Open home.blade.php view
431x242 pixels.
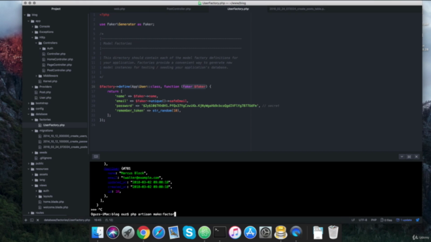(53, 202)
